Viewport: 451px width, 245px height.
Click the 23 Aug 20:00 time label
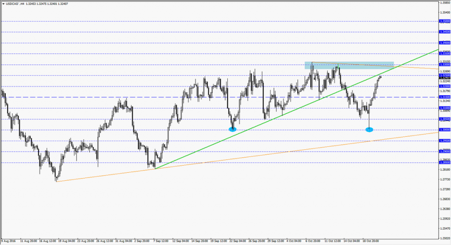pyautogui.click(x=86, y=241)
